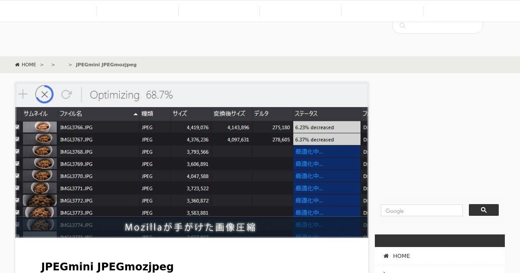Click size value 3,723,522

click(198, 188)
